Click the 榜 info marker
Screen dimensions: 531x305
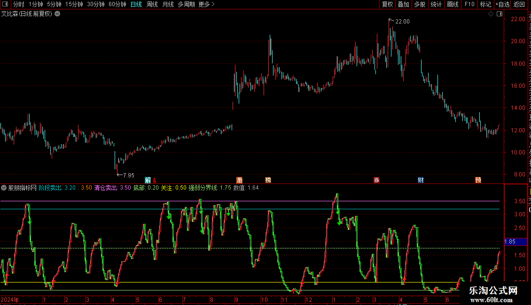pyautogui.click(x=268, y=180)
